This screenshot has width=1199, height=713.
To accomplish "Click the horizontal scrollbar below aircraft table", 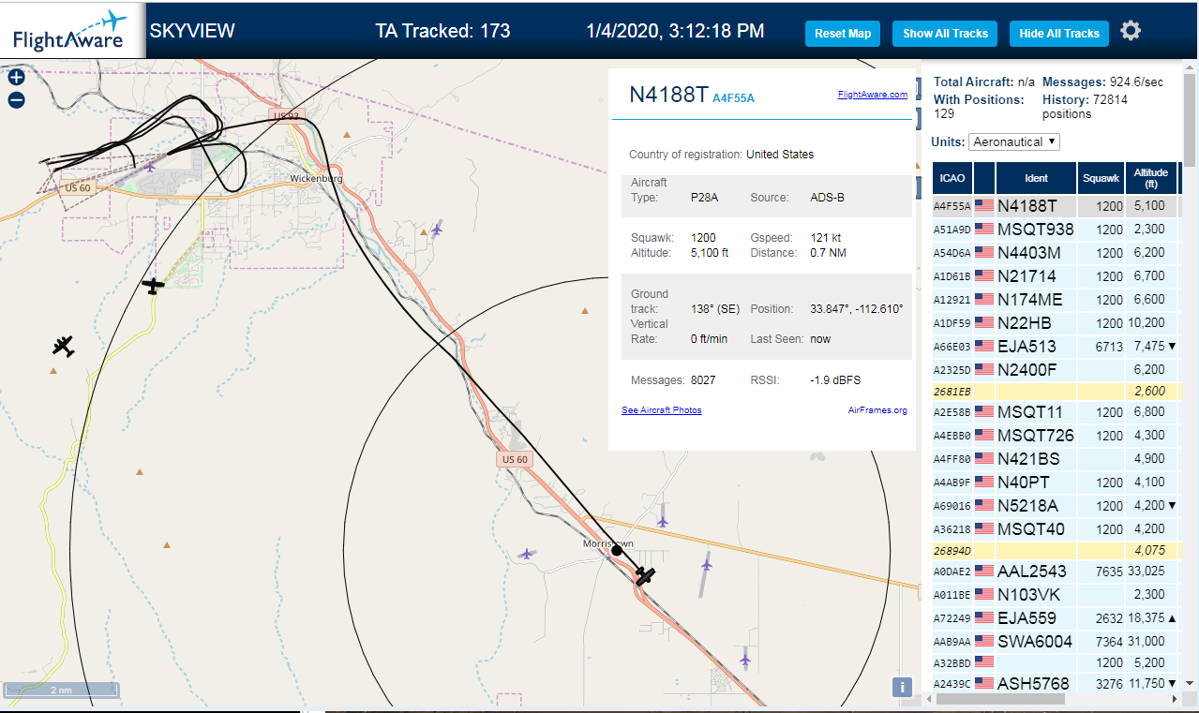I will (x=1000, y=699).
